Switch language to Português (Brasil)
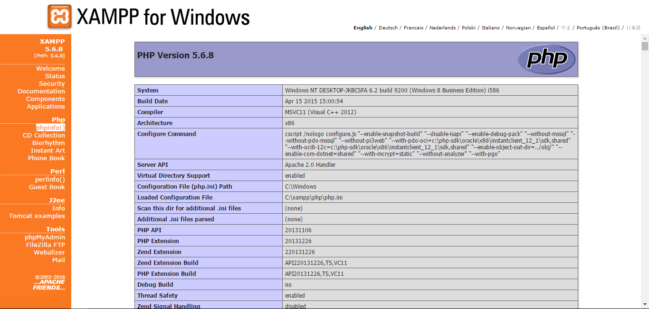 pyautogui.click(x=598, y=28)
